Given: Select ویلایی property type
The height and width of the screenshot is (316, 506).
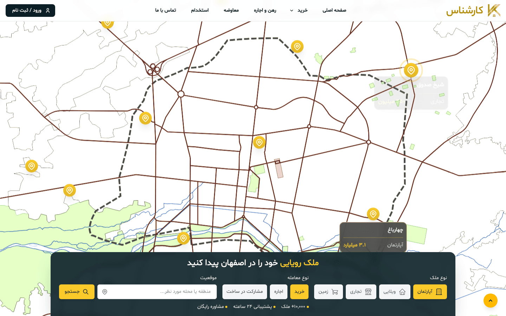Looking at the screenshot, I should [395, 292].
